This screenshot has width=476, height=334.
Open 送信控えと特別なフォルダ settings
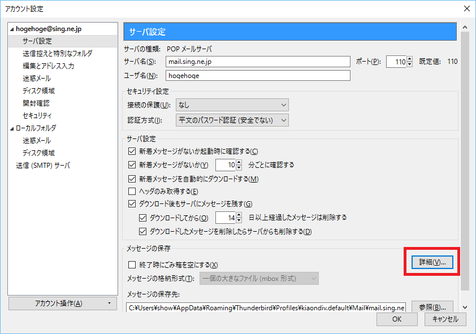point(57,54)
